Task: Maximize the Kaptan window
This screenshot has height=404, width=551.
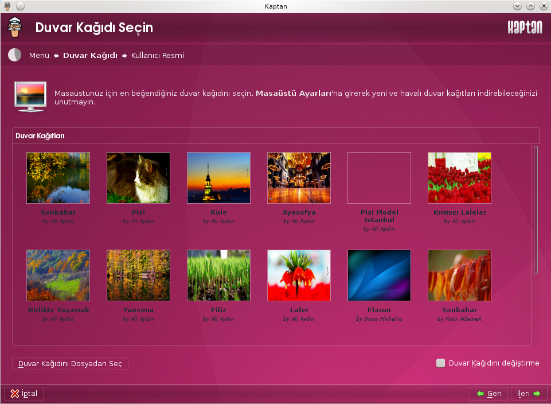Action: [530, 6]
